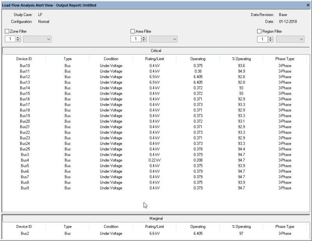Image resolution: width=312 pixels, height=241 pixels.
Task: Enable the Region Filter checkbox
Action: pyautogui.click(x=259, y=31)
